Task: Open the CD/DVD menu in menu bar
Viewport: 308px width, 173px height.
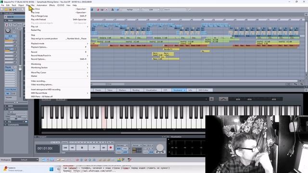Action: pyautogui.click(x=61, y=5)
